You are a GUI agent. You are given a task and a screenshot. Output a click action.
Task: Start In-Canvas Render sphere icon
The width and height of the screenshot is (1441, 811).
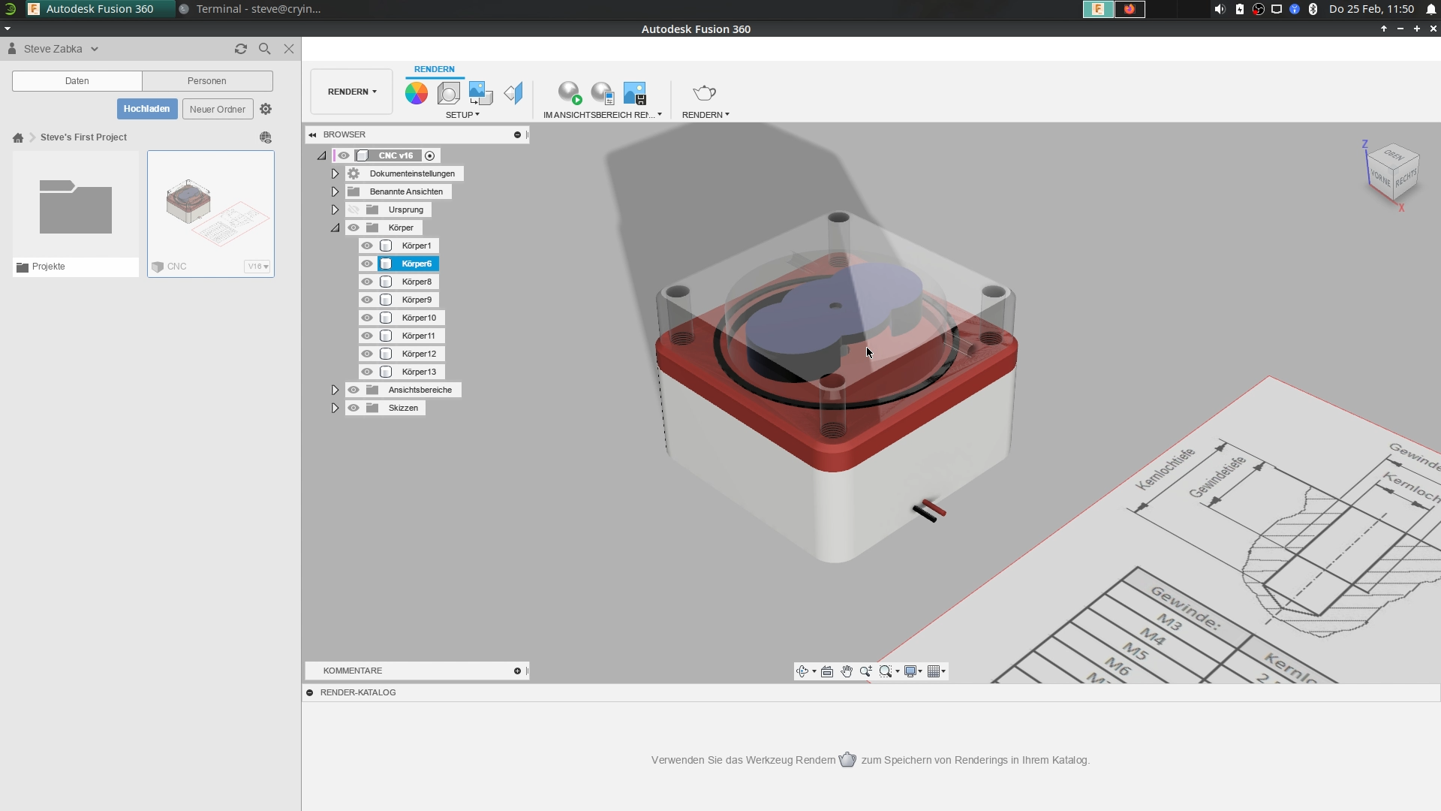(570, 93)
